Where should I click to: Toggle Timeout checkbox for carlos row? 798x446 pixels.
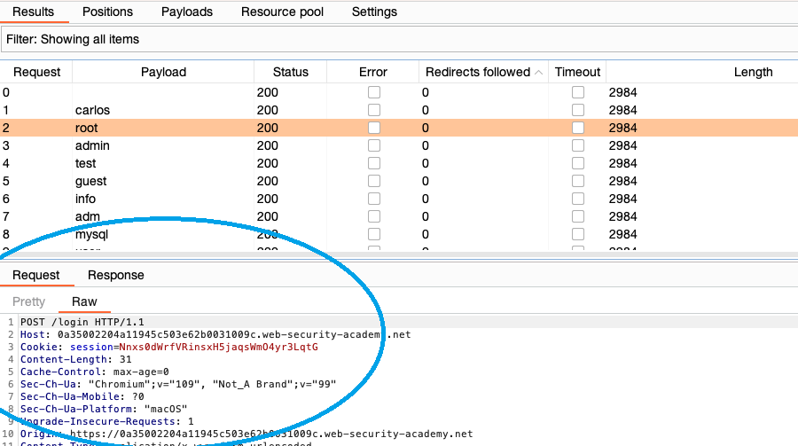point(577,110)
